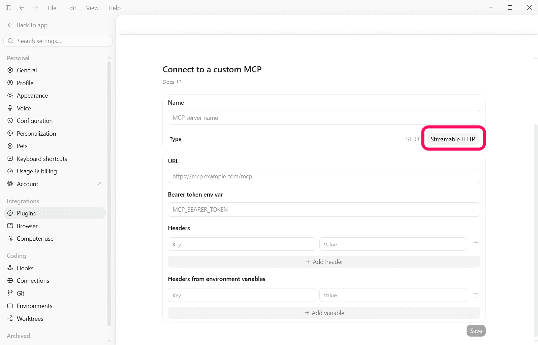Select the STDIO type option

(413, 139)
